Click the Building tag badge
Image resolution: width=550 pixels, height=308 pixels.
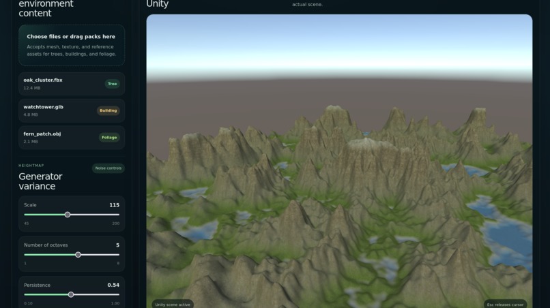[x=108, y=110]
